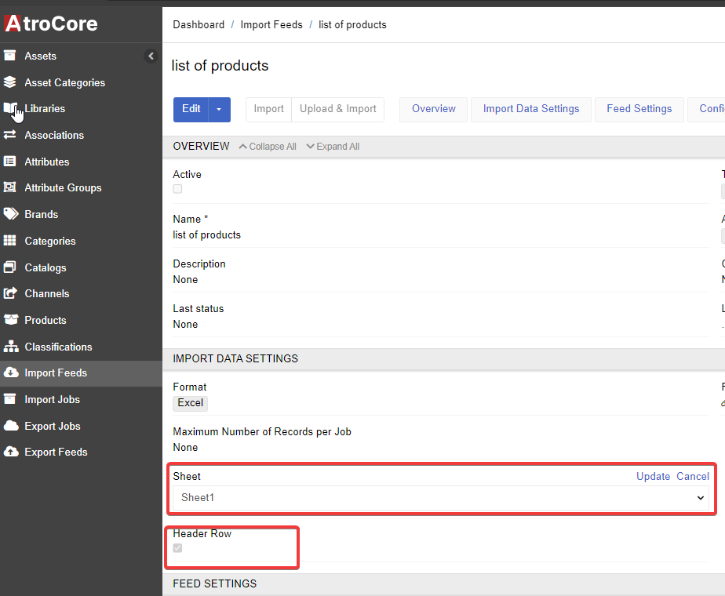This screenshot has width=725, height=596.
Task: Open Associations via its arrows icon
Action: click(10, 135)
